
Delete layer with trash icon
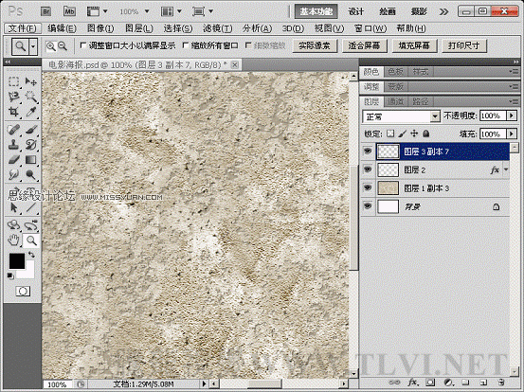[500, 382]
